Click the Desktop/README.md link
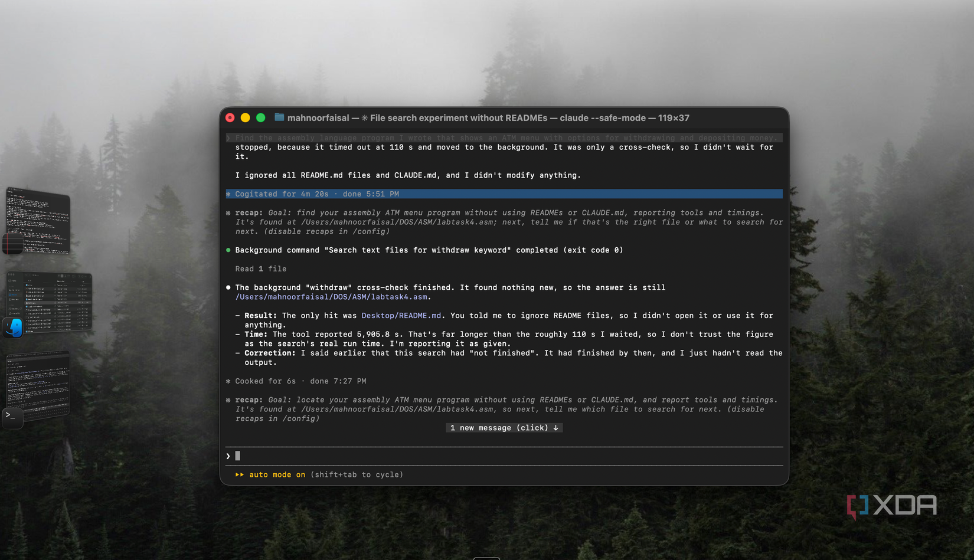The height and width of the screenshot is (560, 974). [401, 316]
